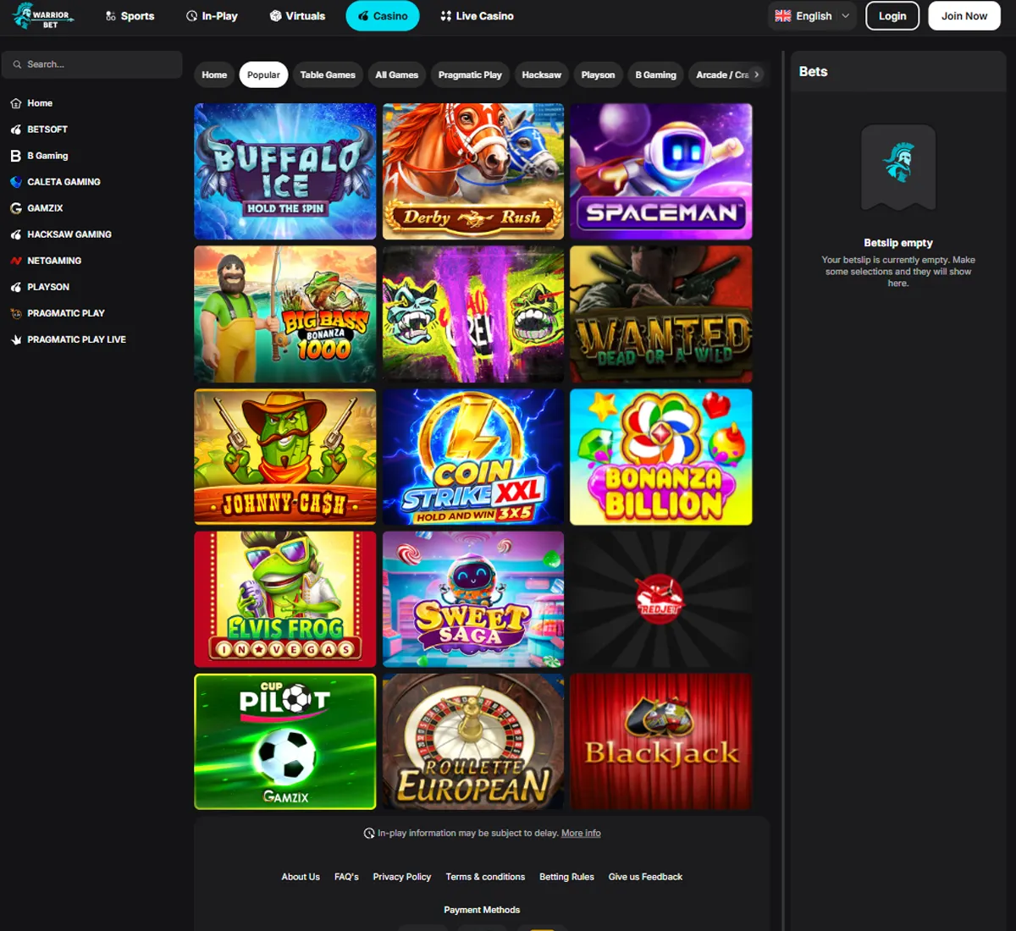Image resolution: width=1016 pixels, height=931 pixels.
Task: Open Sweet Saga game
Action: [473, 599]
